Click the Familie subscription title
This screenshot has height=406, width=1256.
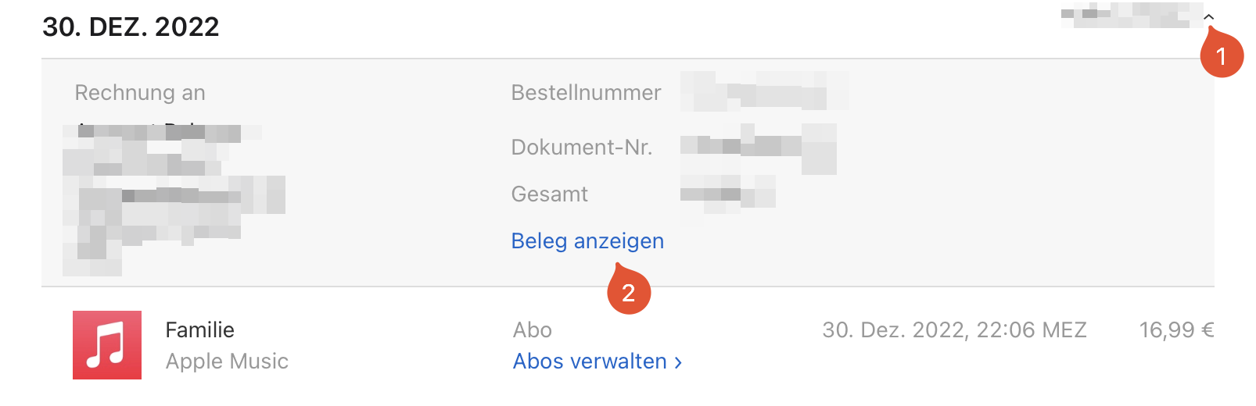(199, 330)
